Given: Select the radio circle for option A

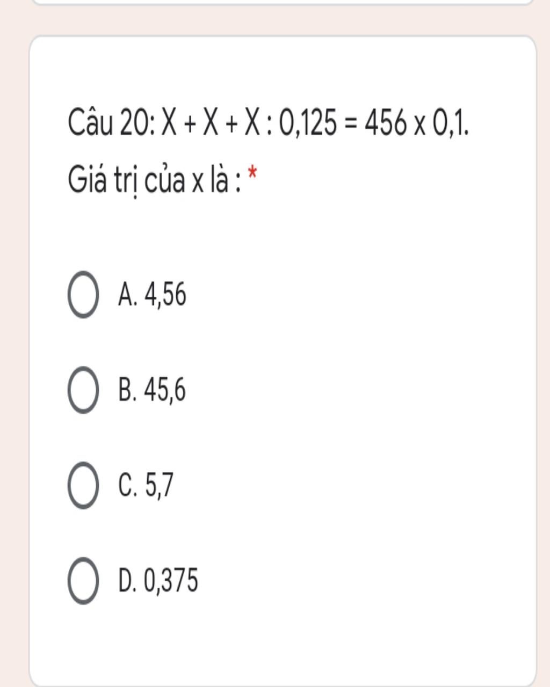Looking at the screenshot, I should 83,295.
